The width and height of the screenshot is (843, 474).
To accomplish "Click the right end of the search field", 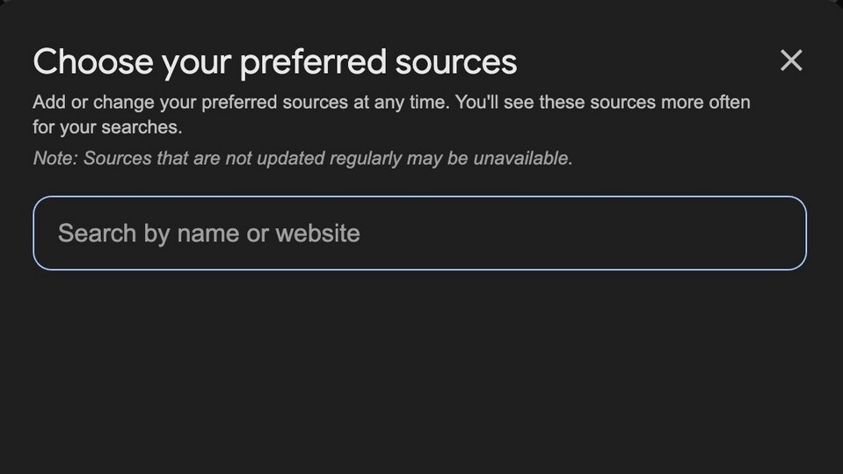I will click(x=780, y=233).
